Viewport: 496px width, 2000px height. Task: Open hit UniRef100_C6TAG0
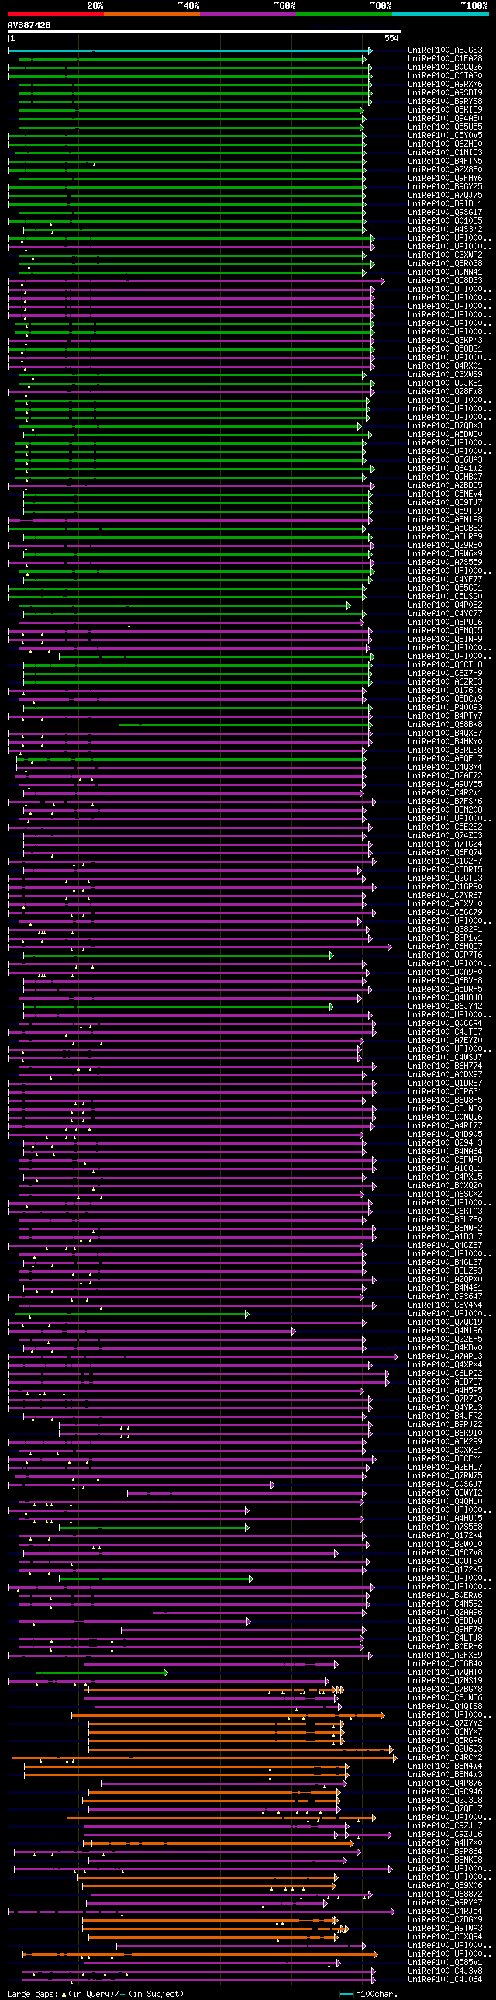pos(445,76)
